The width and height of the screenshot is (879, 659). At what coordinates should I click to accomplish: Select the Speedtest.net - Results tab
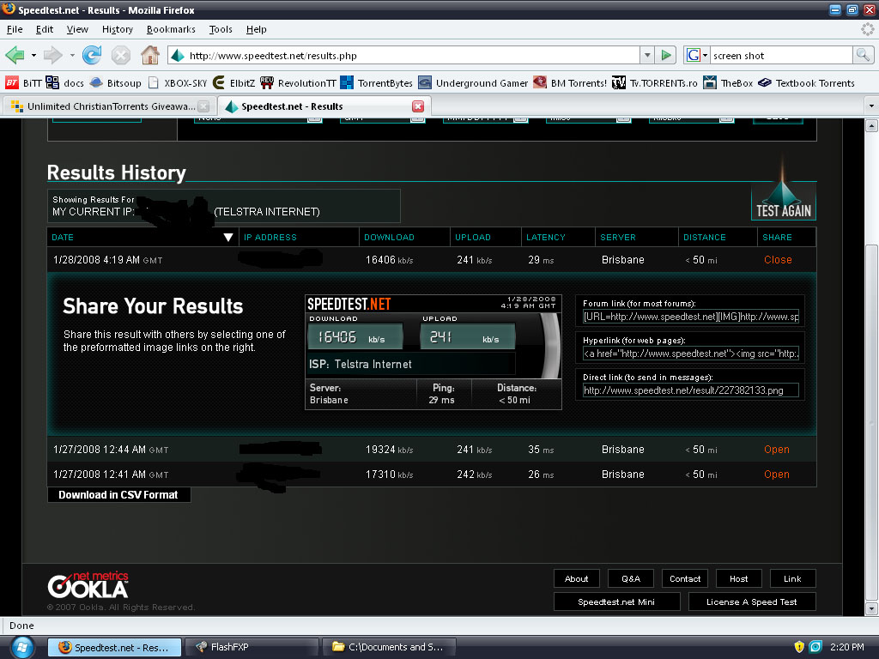pyautogui.click(x=324, y=106)
